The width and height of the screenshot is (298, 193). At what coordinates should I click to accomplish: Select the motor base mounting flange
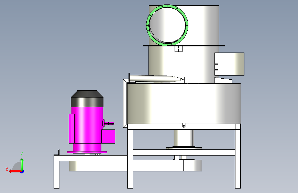87,152
